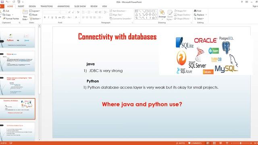
Task: Choose the right arrow shape
Action: (146, 14)
